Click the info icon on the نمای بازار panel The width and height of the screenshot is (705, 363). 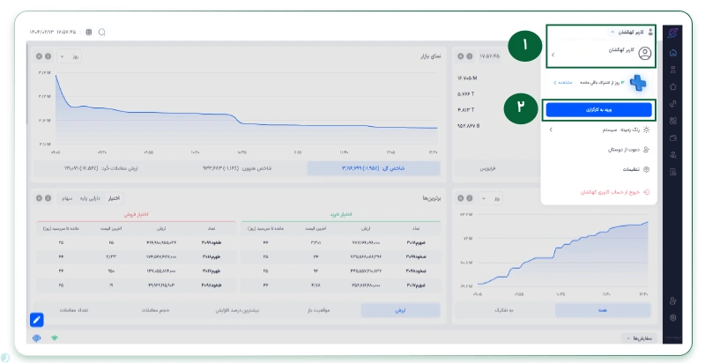tap(50, 57)
